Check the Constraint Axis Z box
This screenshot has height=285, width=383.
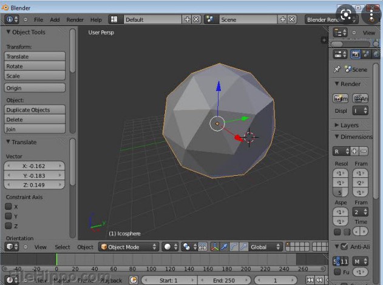8,226
